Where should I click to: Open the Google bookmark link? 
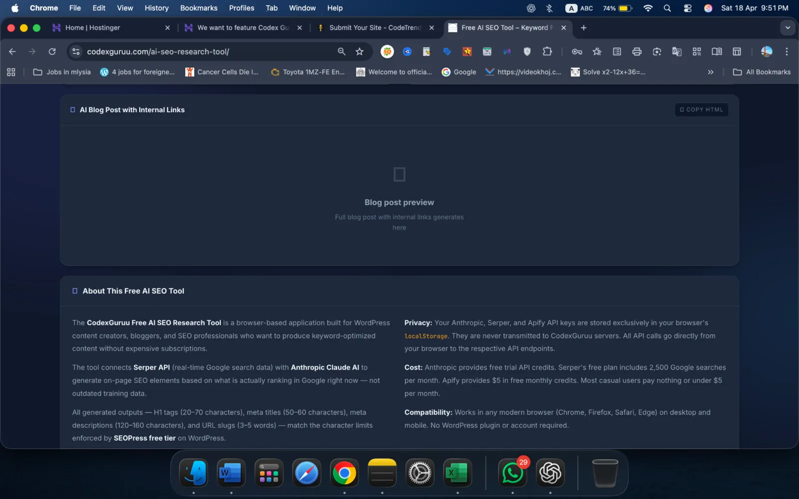[x=459, y=72]
